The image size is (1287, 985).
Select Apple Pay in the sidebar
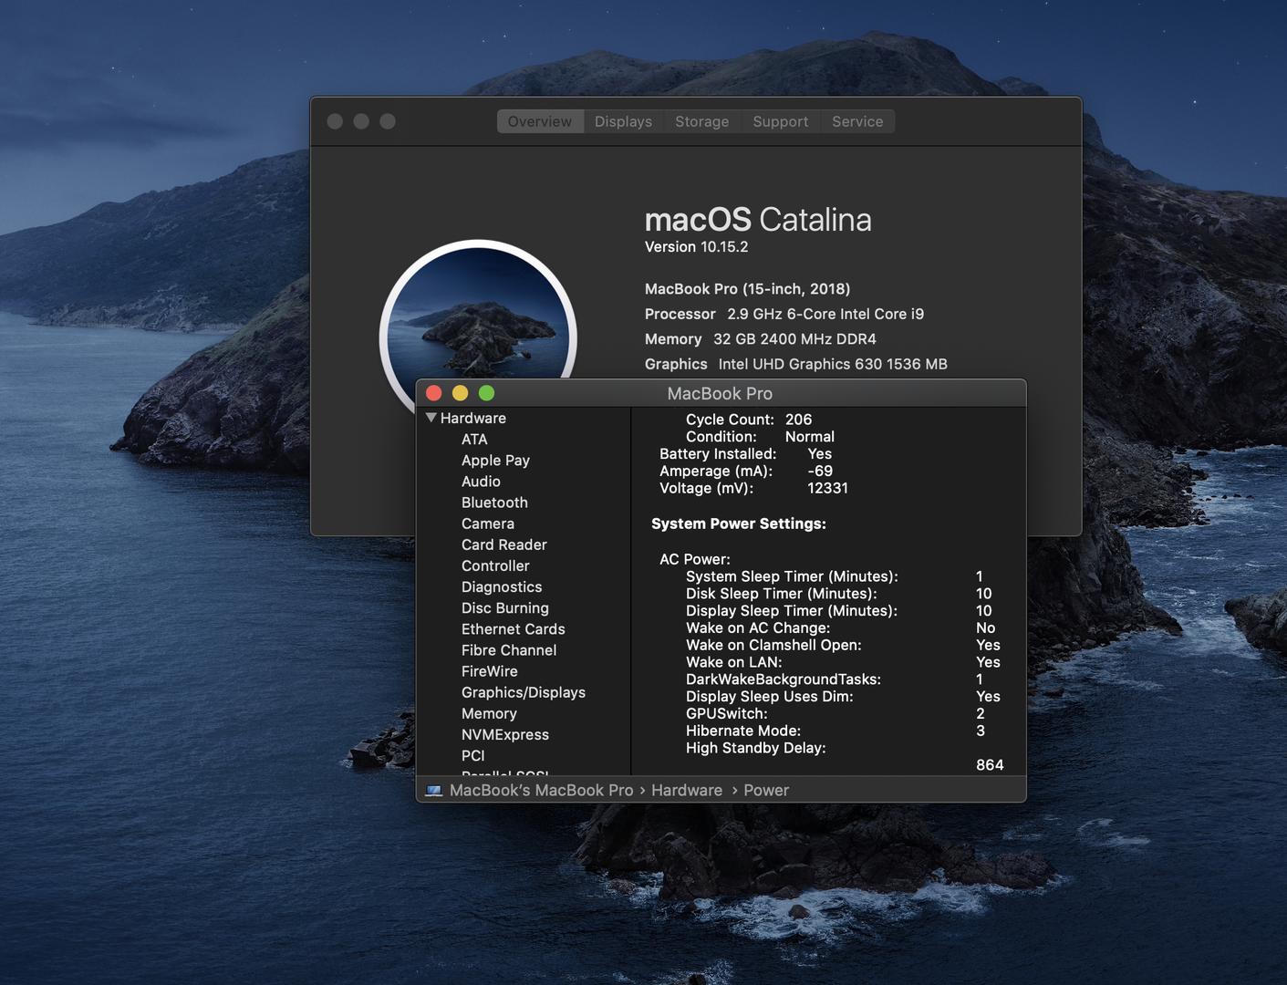495,461
